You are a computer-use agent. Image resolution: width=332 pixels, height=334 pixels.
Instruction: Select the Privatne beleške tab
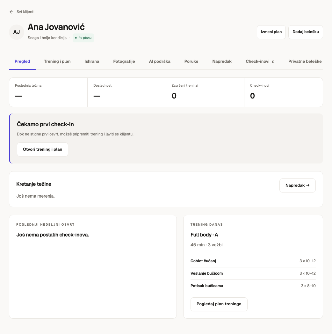click(x=305, y=62)
